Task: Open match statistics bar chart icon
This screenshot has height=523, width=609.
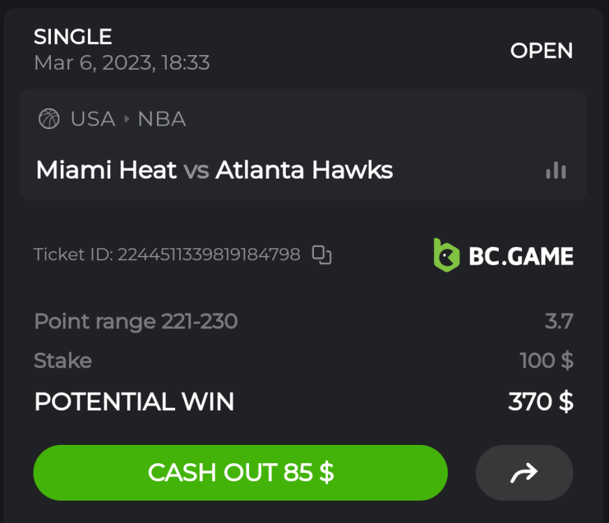Action: point(555,170)
